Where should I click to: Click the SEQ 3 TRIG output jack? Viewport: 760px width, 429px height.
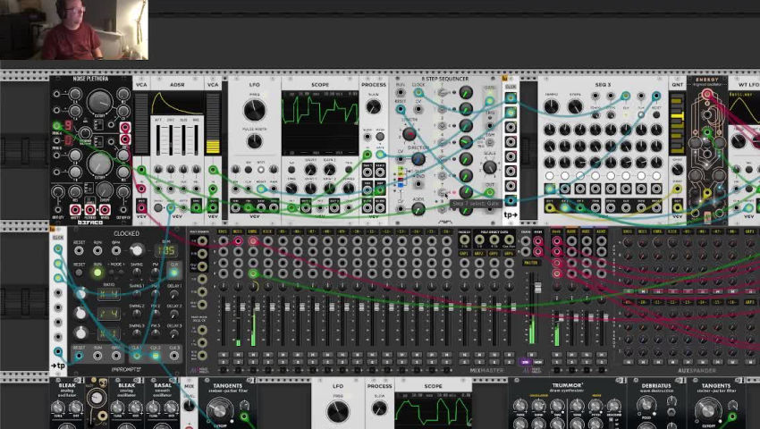pyautogui.click(x=595, y=207)
